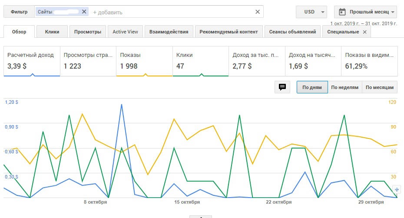The image size is (404, 218).
Task: Clear all filters with the X icon
Action: click(258, 12)
